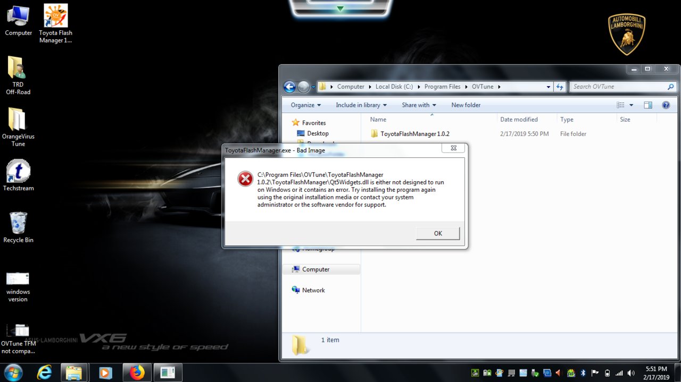Expand arrow after OVTune in breadcrumb
The width and height of the screenshot is (681, 382).
click(x=499, y=87)
